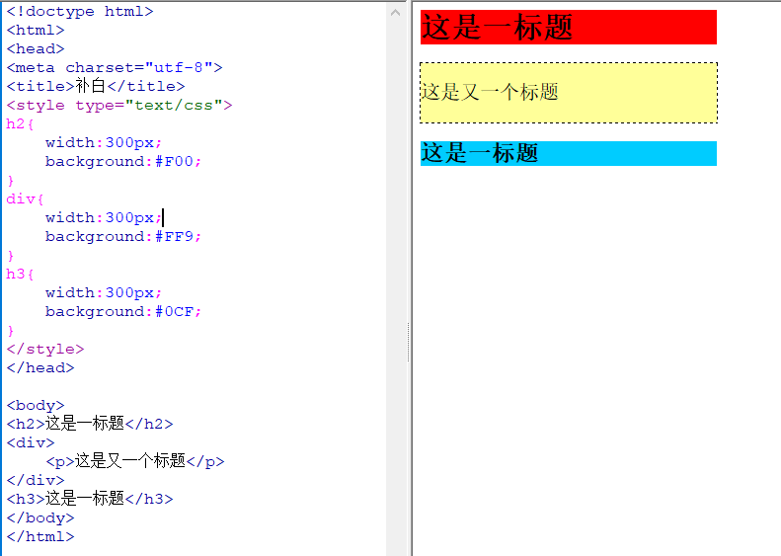The image size is (781, 556).
Task: Click the <!doctype html> line
Action: tap(80, 12)
